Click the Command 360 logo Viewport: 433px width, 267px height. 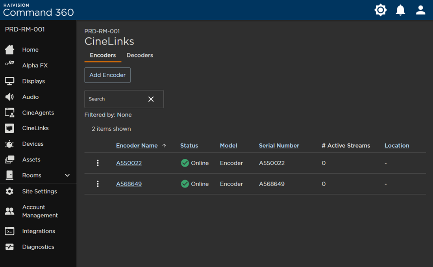(39, 10)
